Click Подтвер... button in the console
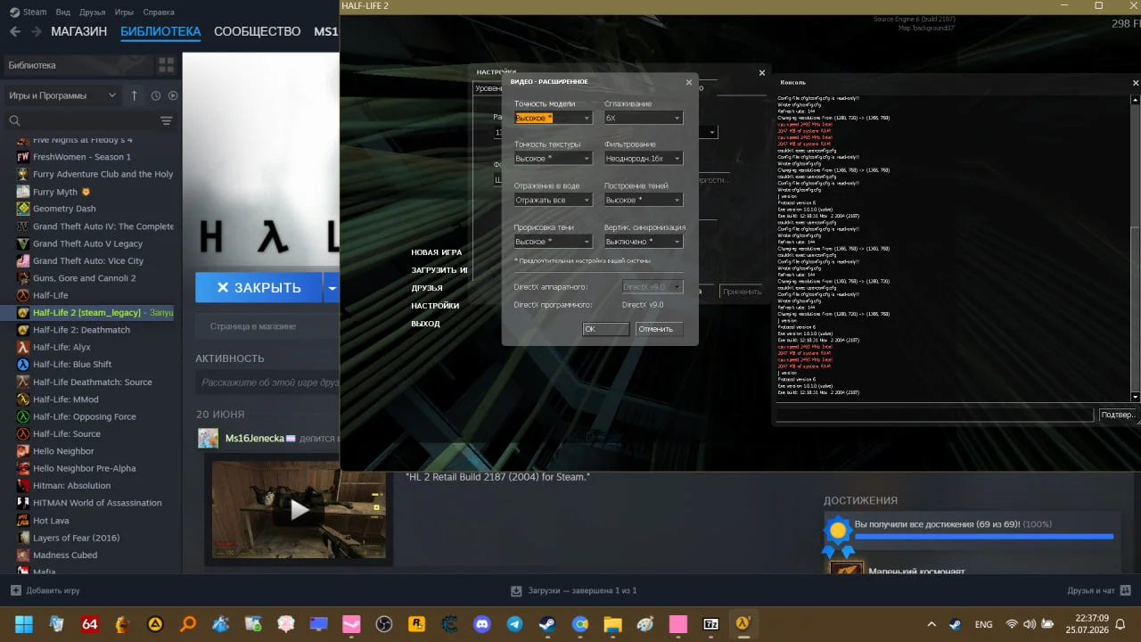Screen dimensions: 1141x642 coord(1119,416)
